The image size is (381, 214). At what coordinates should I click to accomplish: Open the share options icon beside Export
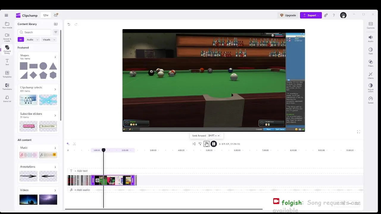pos(326,15)
